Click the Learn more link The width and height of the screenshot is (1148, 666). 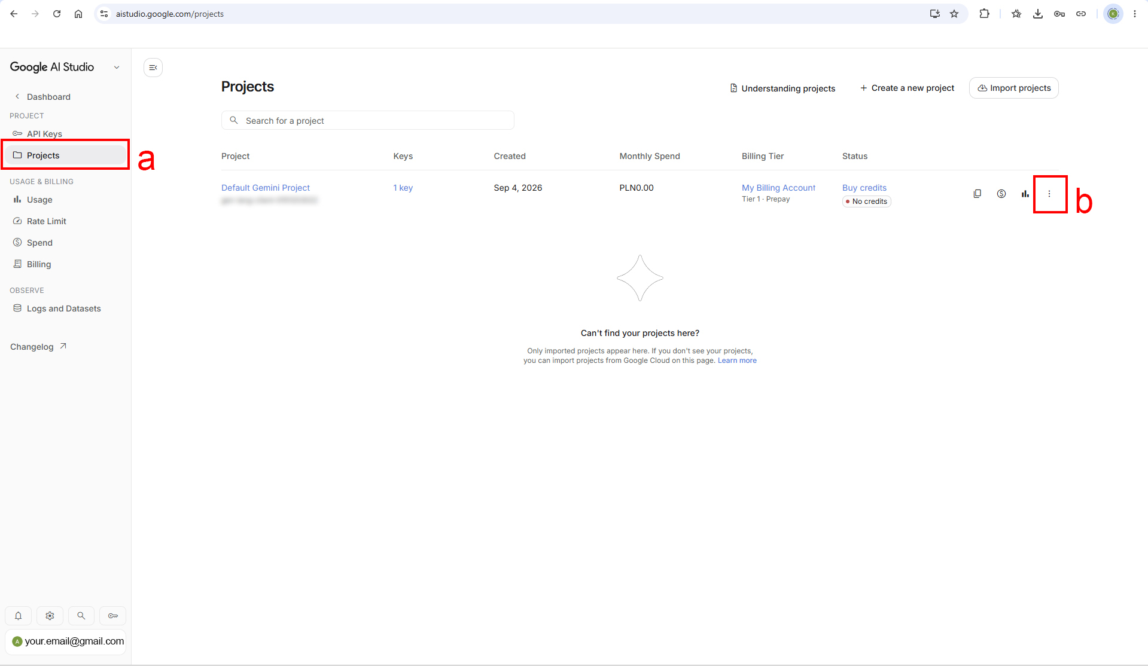[x=737, y=361]
